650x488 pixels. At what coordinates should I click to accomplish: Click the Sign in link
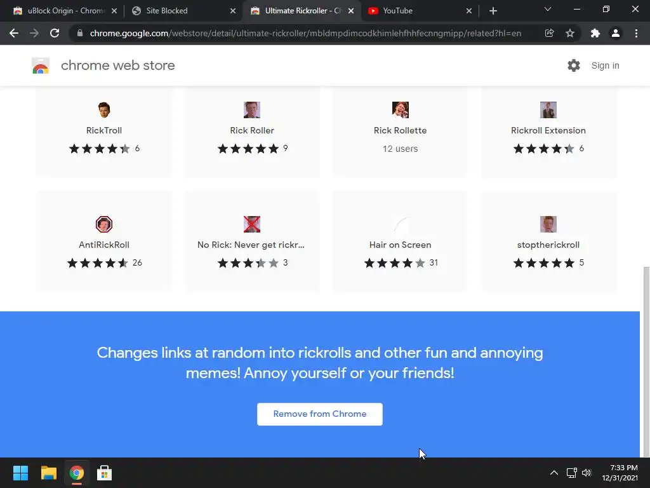click(x=605, y=65)
